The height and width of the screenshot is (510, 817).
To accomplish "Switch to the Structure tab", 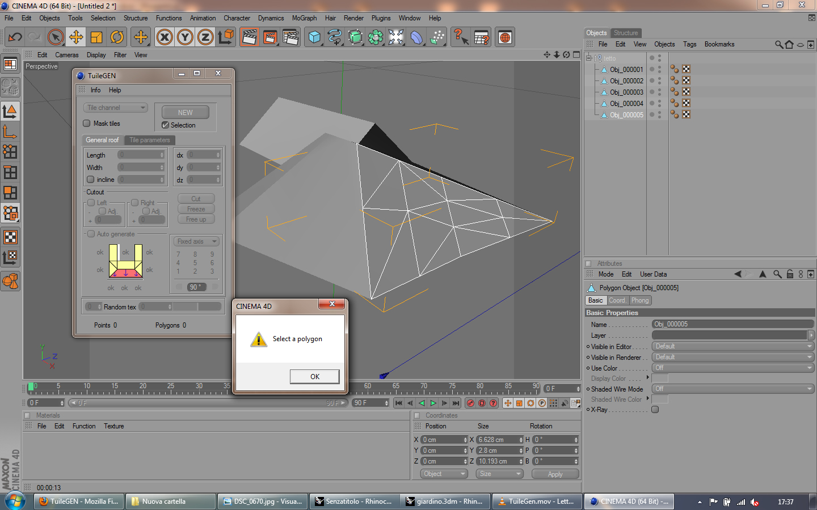I will pos(626,33).
